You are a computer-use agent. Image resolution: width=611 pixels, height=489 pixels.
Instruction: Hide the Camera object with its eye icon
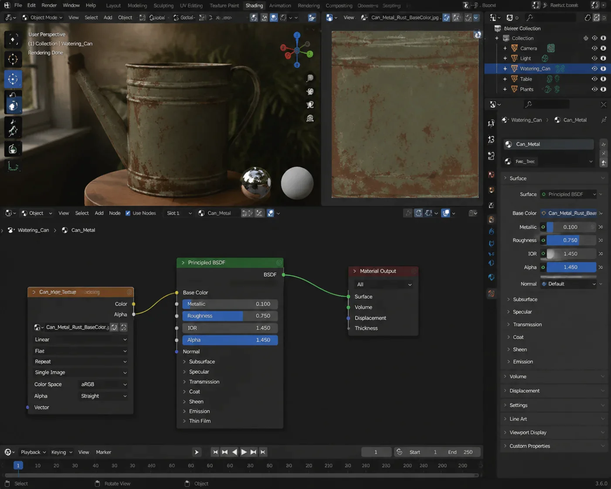click(594, 48)
